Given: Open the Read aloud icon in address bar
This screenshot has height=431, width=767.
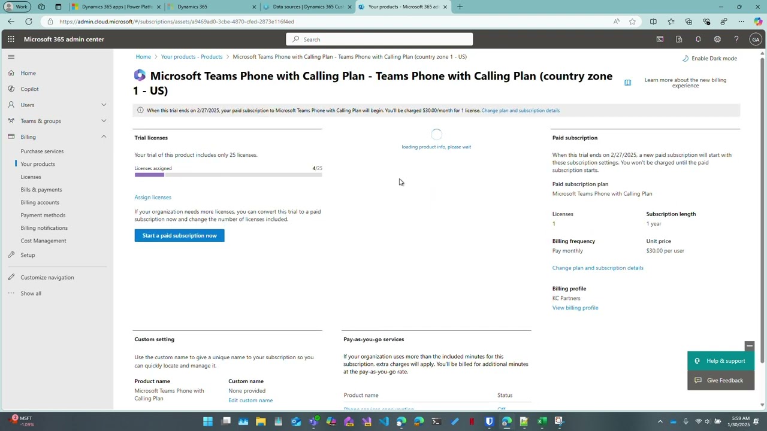Looking at the screenshot, I should (616, 22).
